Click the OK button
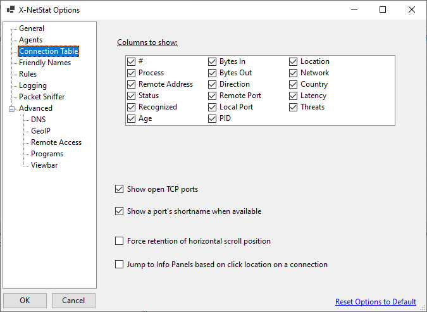Viewport: 427px width, 312px height. coord(25,300)
